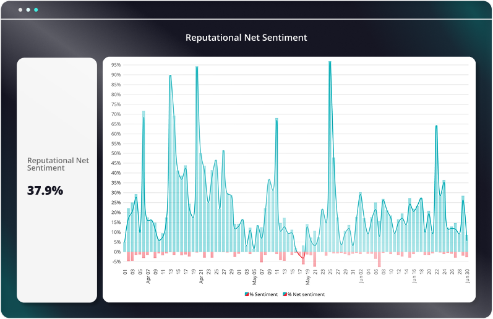Click the teal window control dot

(36, 11)
